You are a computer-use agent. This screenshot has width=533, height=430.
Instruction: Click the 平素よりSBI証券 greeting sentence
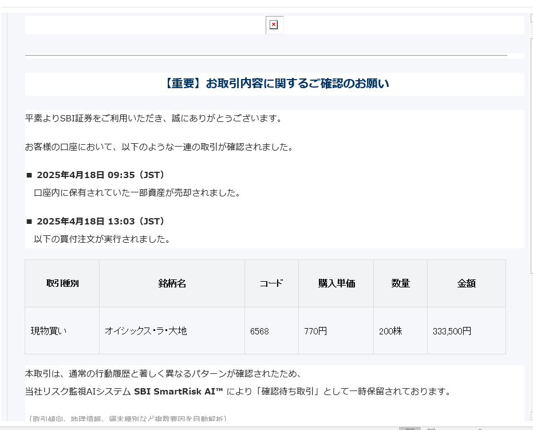(x=153, y=119)
